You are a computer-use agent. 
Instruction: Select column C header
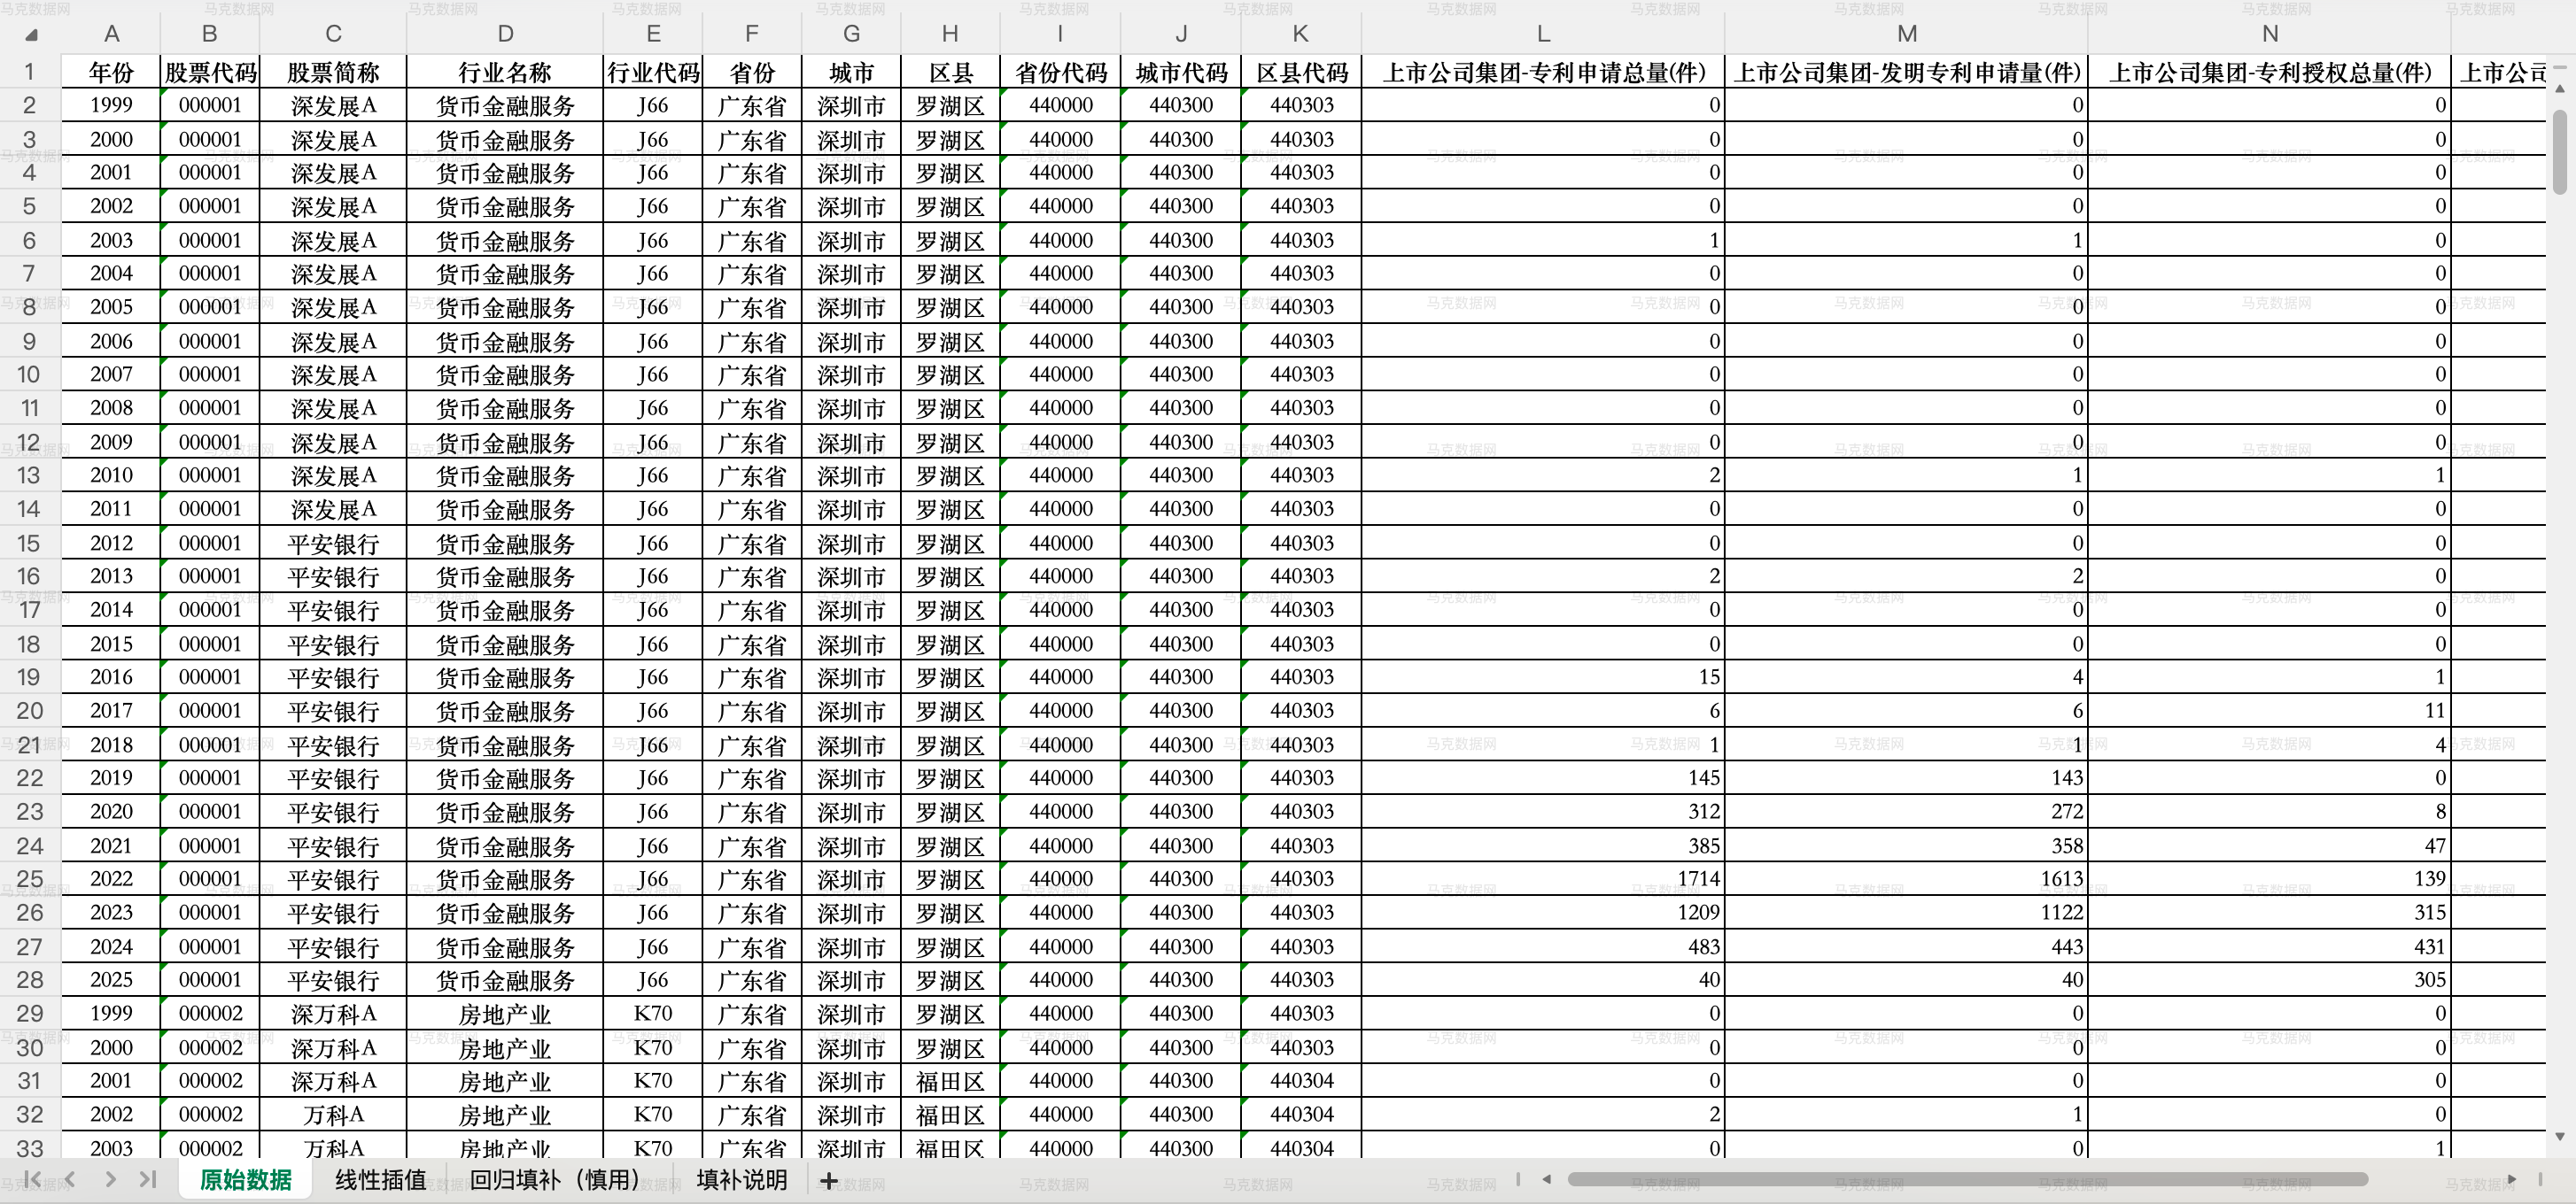pos(333,34)
